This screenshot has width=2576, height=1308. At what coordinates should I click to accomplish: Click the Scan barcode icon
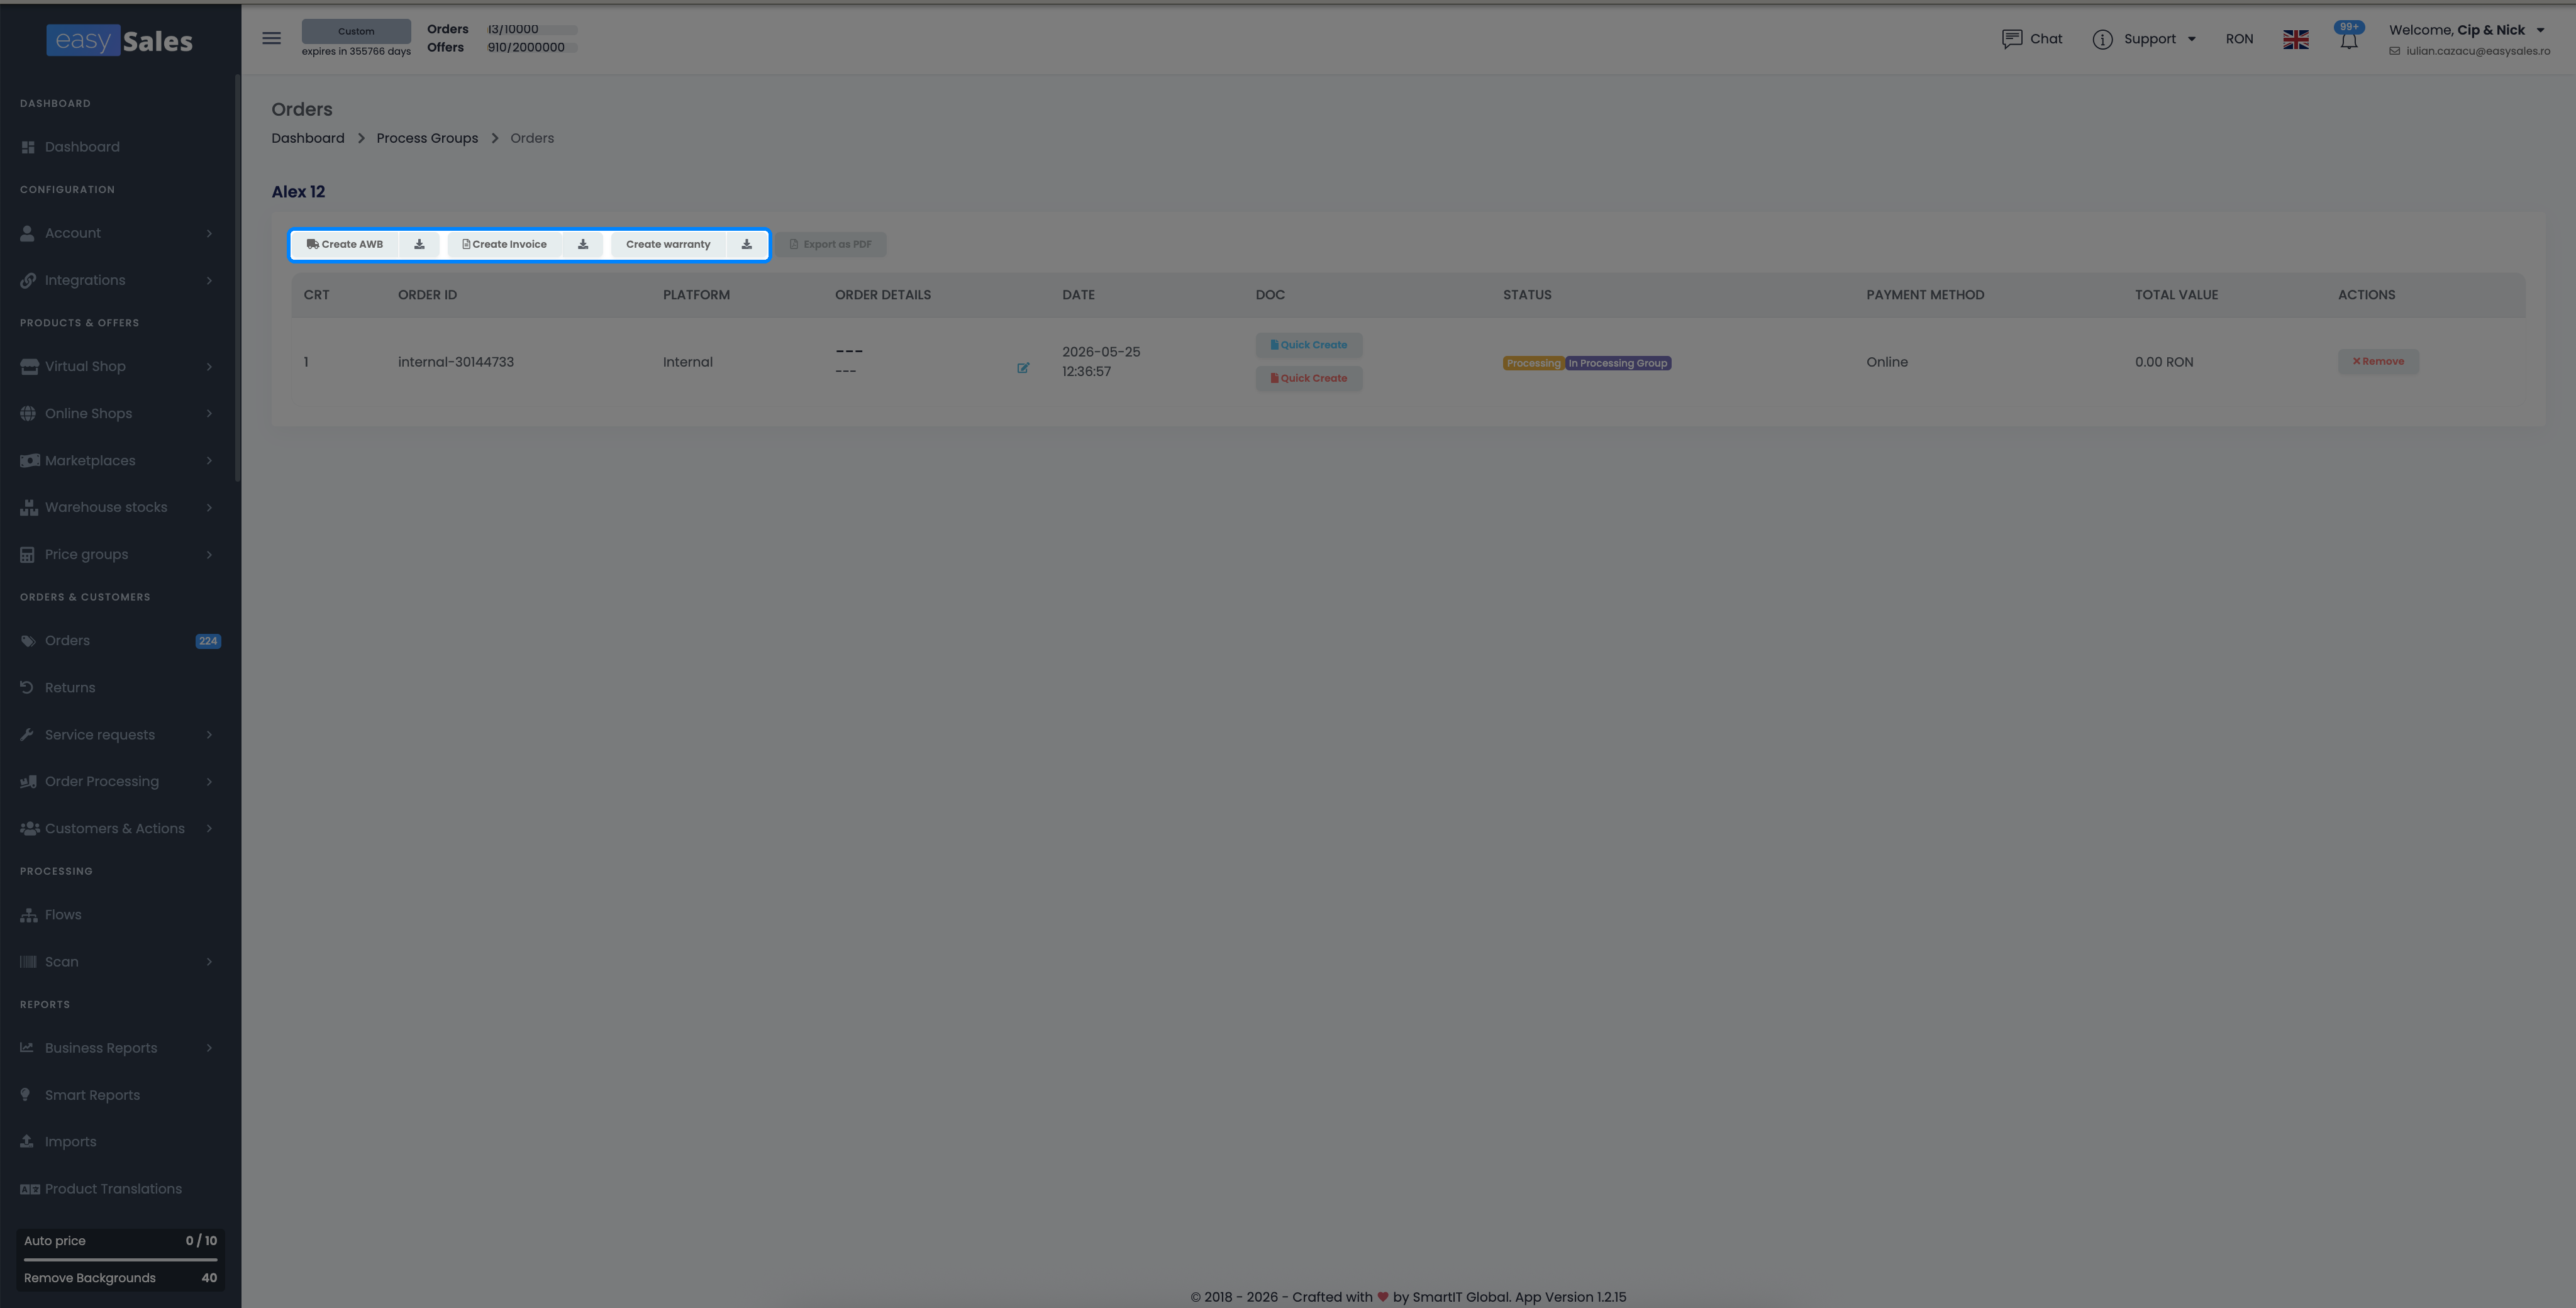point(28,962)
